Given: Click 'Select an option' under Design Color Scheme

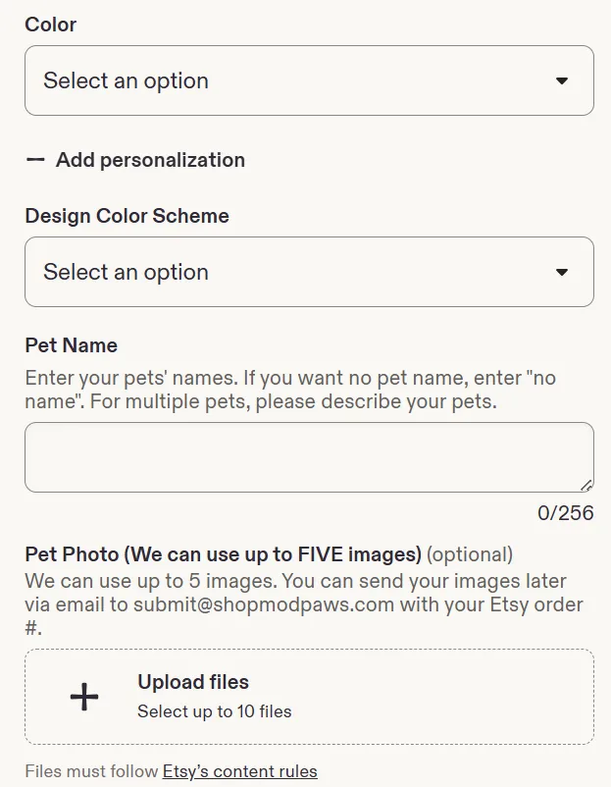Looking at the screenshot, I should tap(126, 272).
